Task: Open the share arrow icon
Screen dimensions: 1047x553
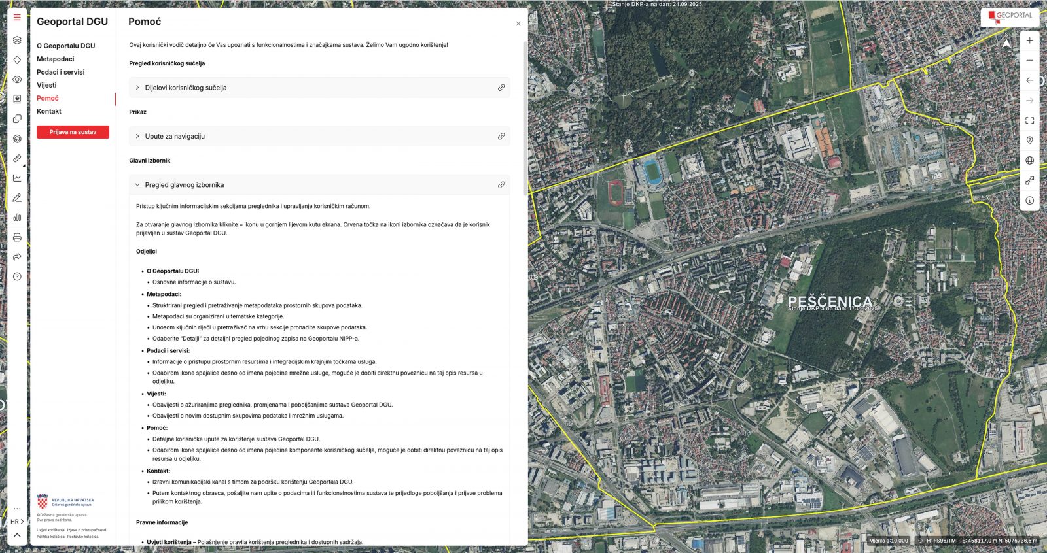Action: pyautogui.click(x=17, y=257)
